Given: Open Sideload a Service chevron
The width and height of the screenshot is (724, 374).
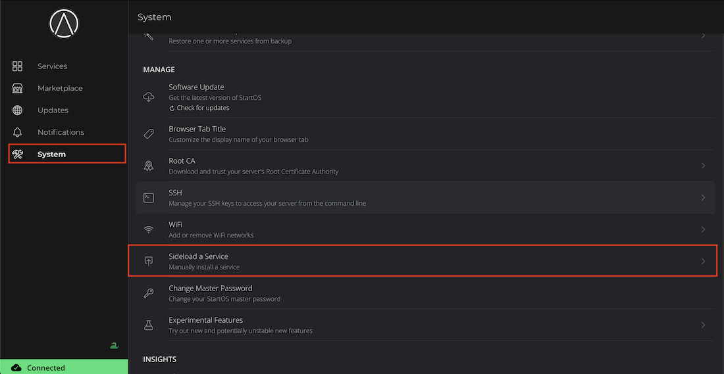Looking at the screenshot, I should (x=703, y=262).
